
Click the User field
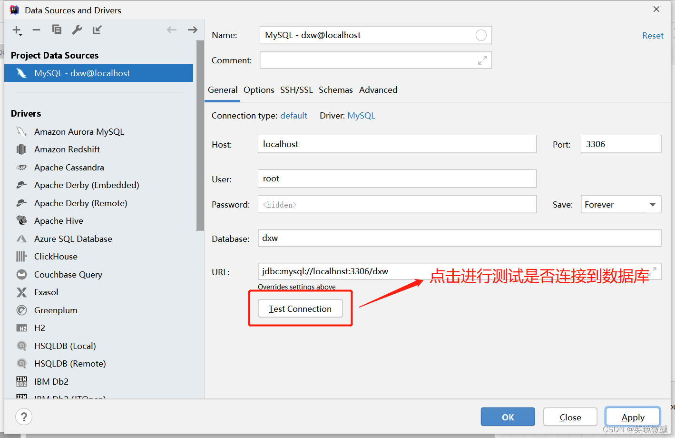(397, 179)
